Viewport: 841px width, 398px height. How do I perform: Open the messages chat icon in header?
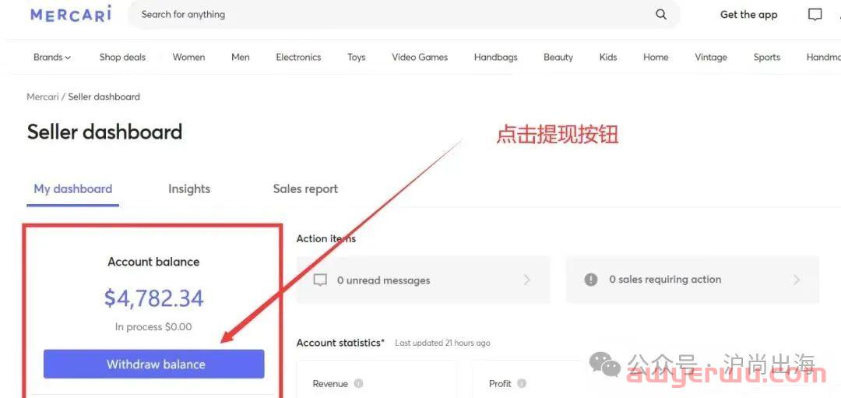(x=815, y=15)
